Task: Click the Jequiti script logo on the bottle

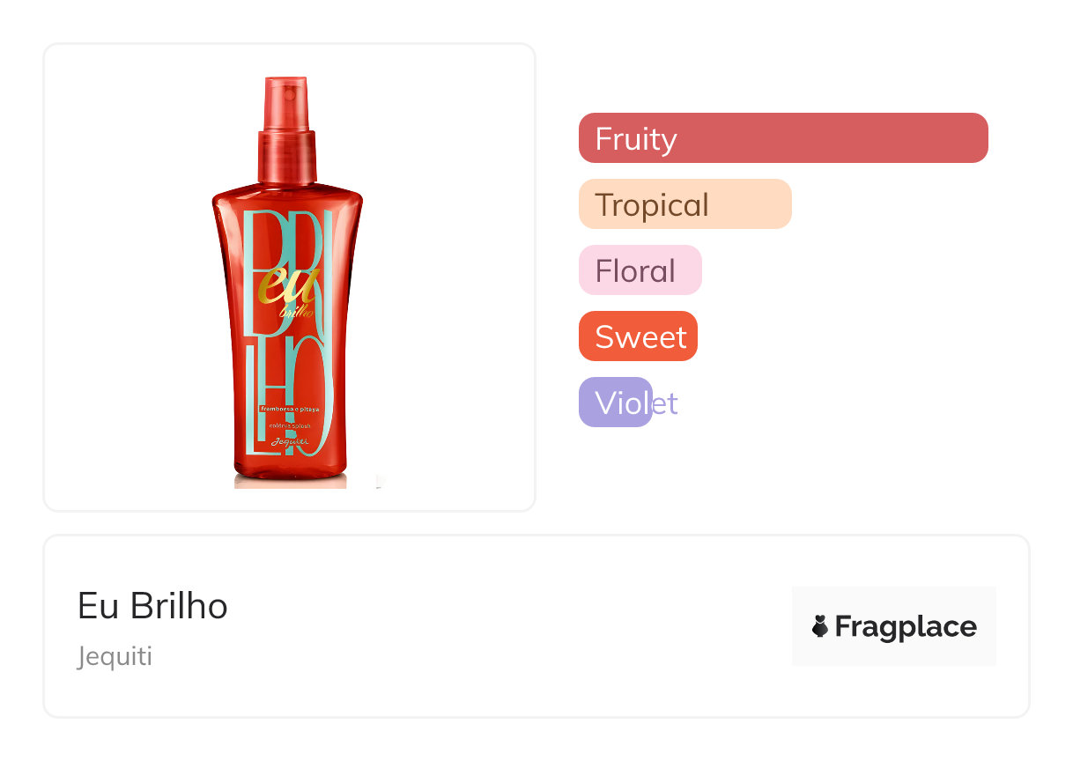Action: (287, 442)
